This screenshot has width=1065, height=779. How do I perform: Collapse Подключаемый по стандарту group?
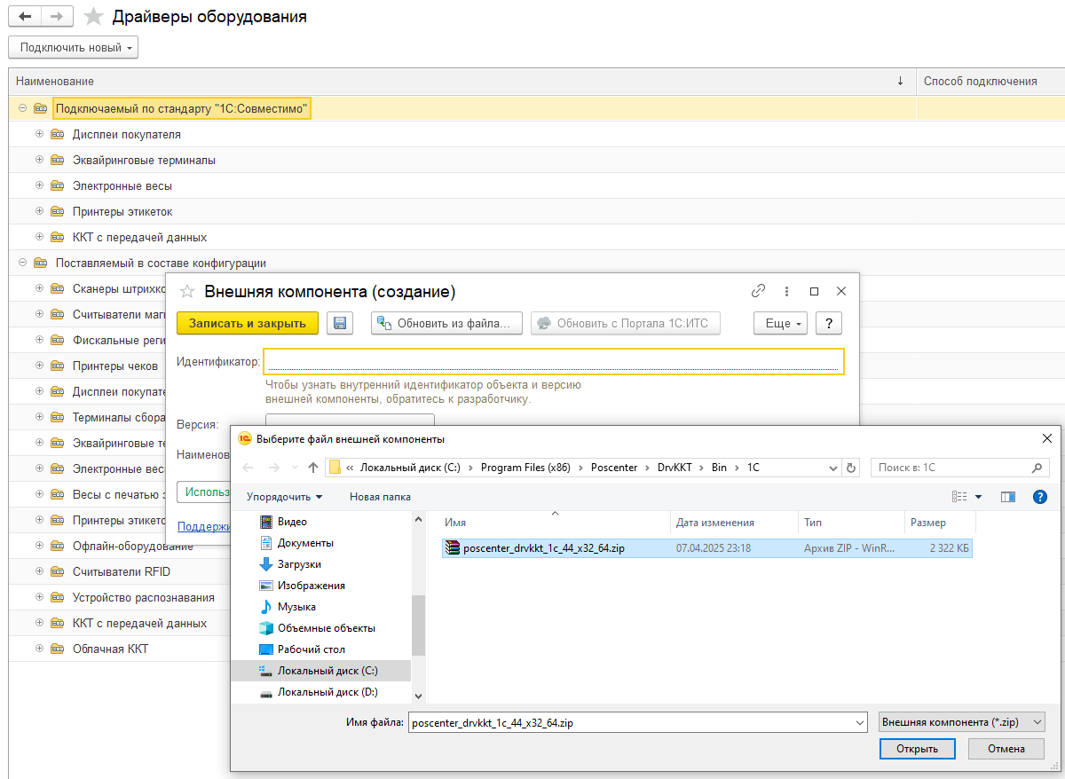point(22,109)
